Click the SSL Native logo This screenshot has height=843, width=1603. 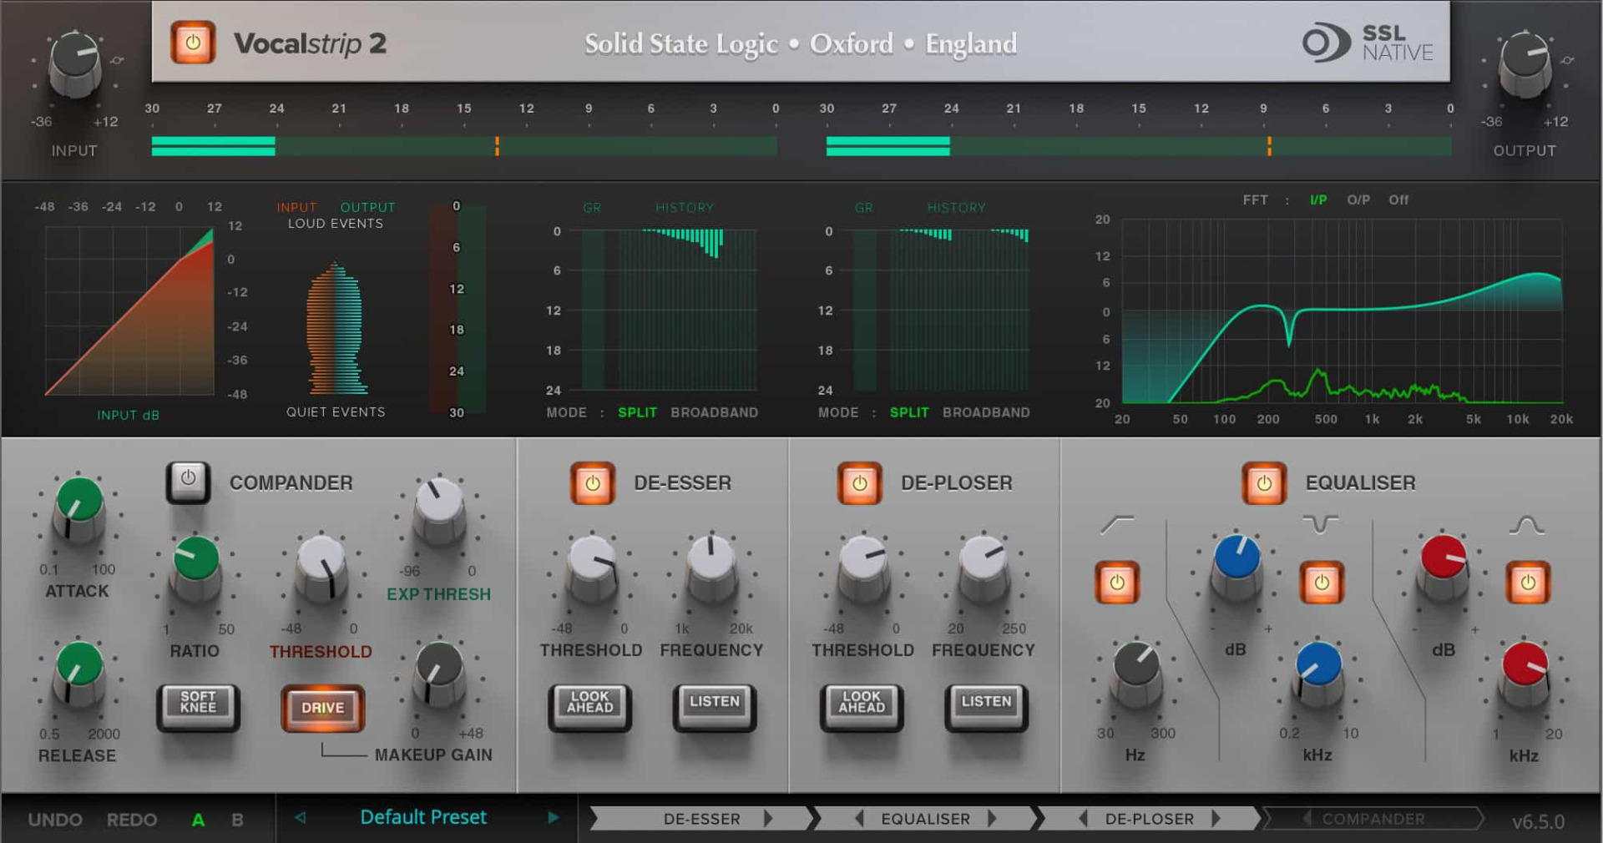point(1368,43)
